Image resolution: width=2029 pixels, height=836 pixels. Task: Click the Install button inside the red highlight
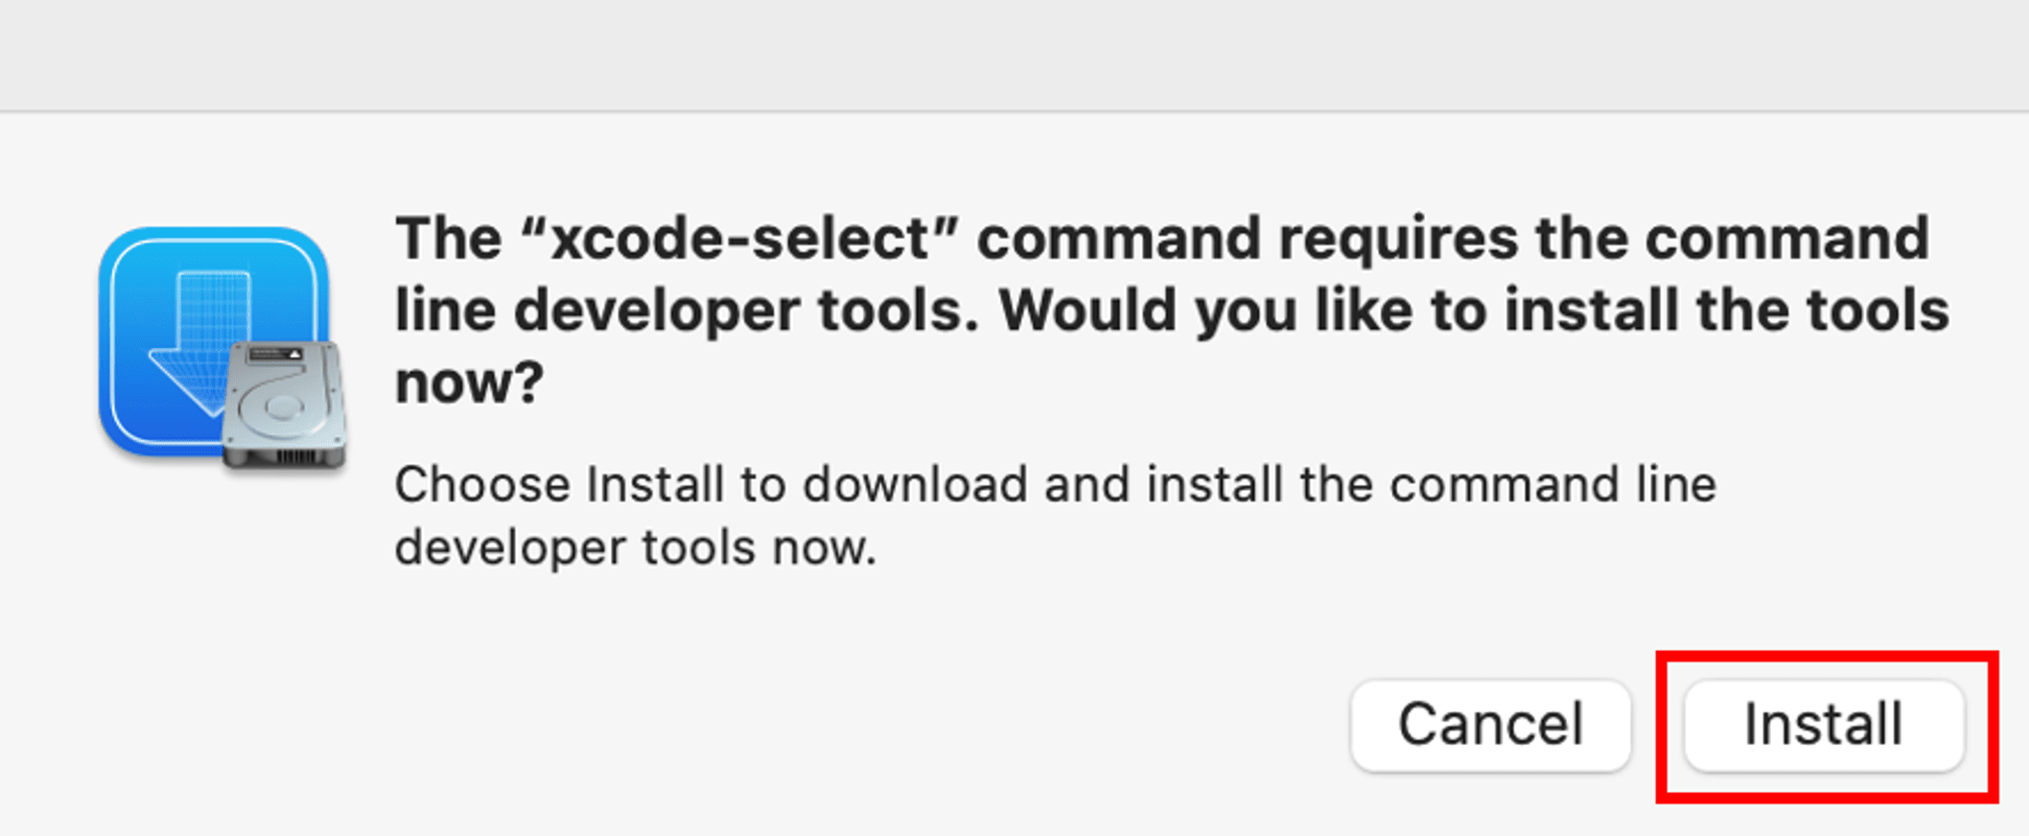(1824, 725)
